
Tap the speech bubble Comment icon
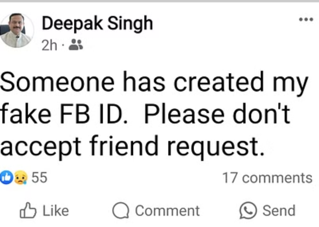[120, 211]
